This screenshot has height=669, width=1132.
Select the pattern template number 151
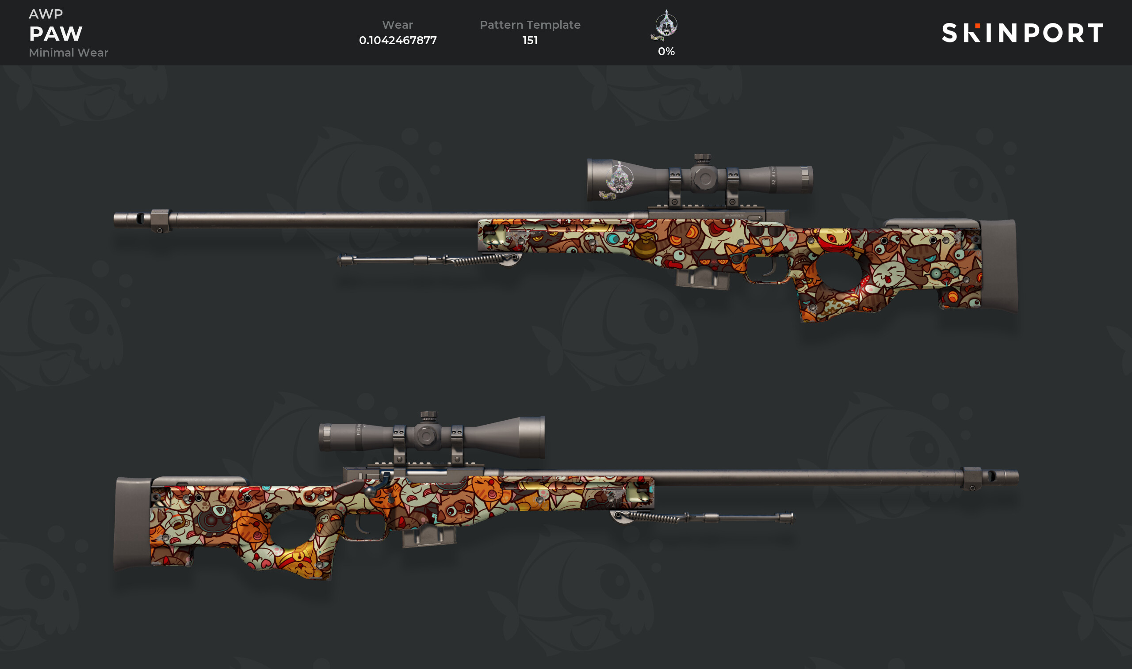pos(530,40)
